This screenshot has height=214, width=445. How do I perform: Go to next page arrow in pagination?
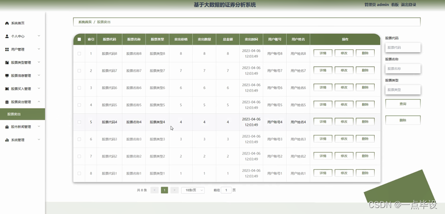click(175, 190)
